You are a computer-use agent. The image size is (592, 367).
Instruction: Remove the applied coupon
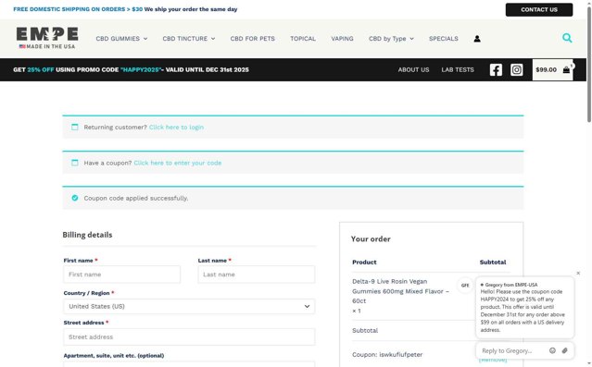[493, 360]
